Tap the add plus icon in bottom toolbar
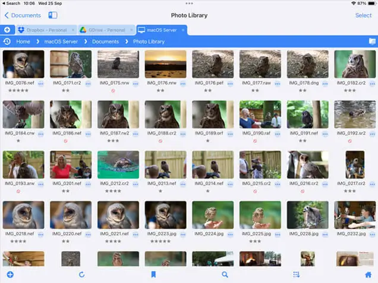 (10, 275)
